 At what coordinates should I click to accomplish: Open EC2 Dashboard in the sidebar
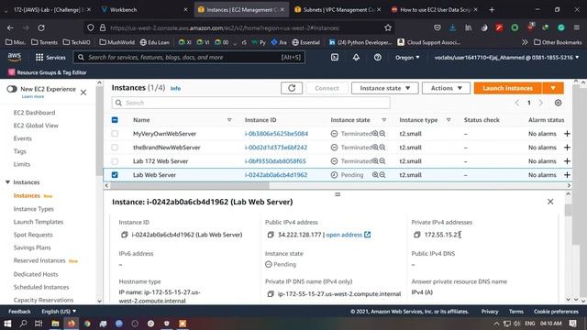(x=35, y=113)
